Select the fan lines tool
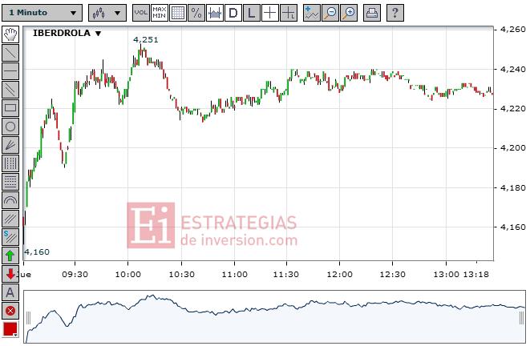The image size is (530, 346). click(10, 145)
